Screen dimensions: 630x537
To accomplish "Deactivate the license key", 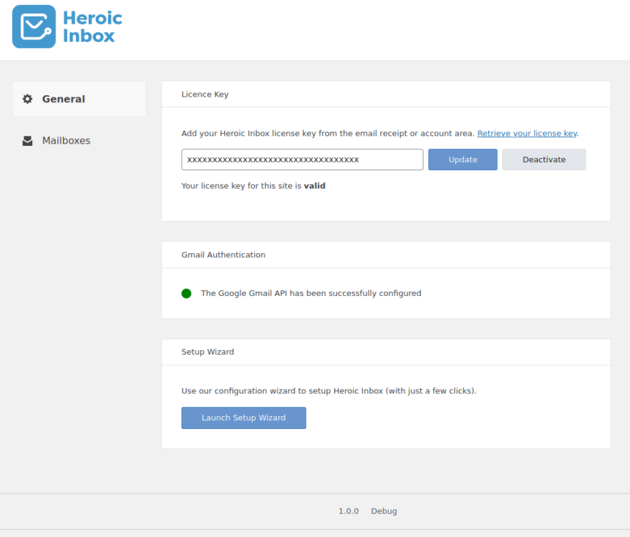I will tap(544, 159).
